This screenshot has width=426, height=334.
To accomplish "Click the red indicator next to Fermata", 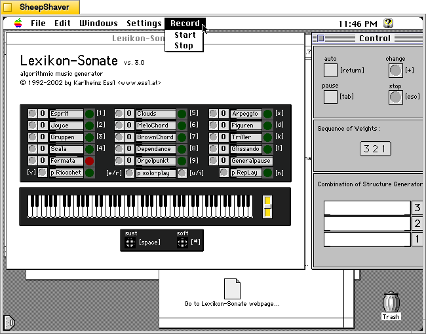I will coord(89,161).
